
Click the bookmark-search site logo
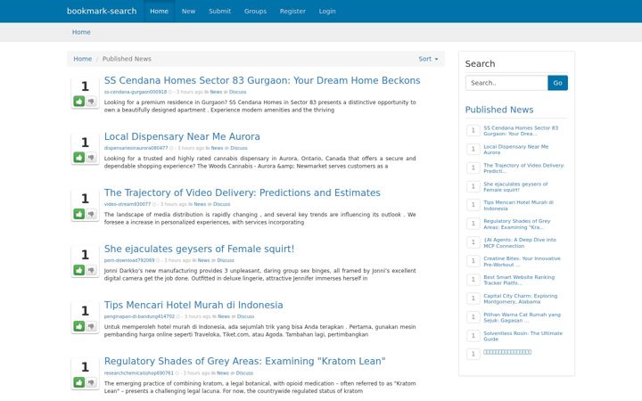(x=102, y=11)
